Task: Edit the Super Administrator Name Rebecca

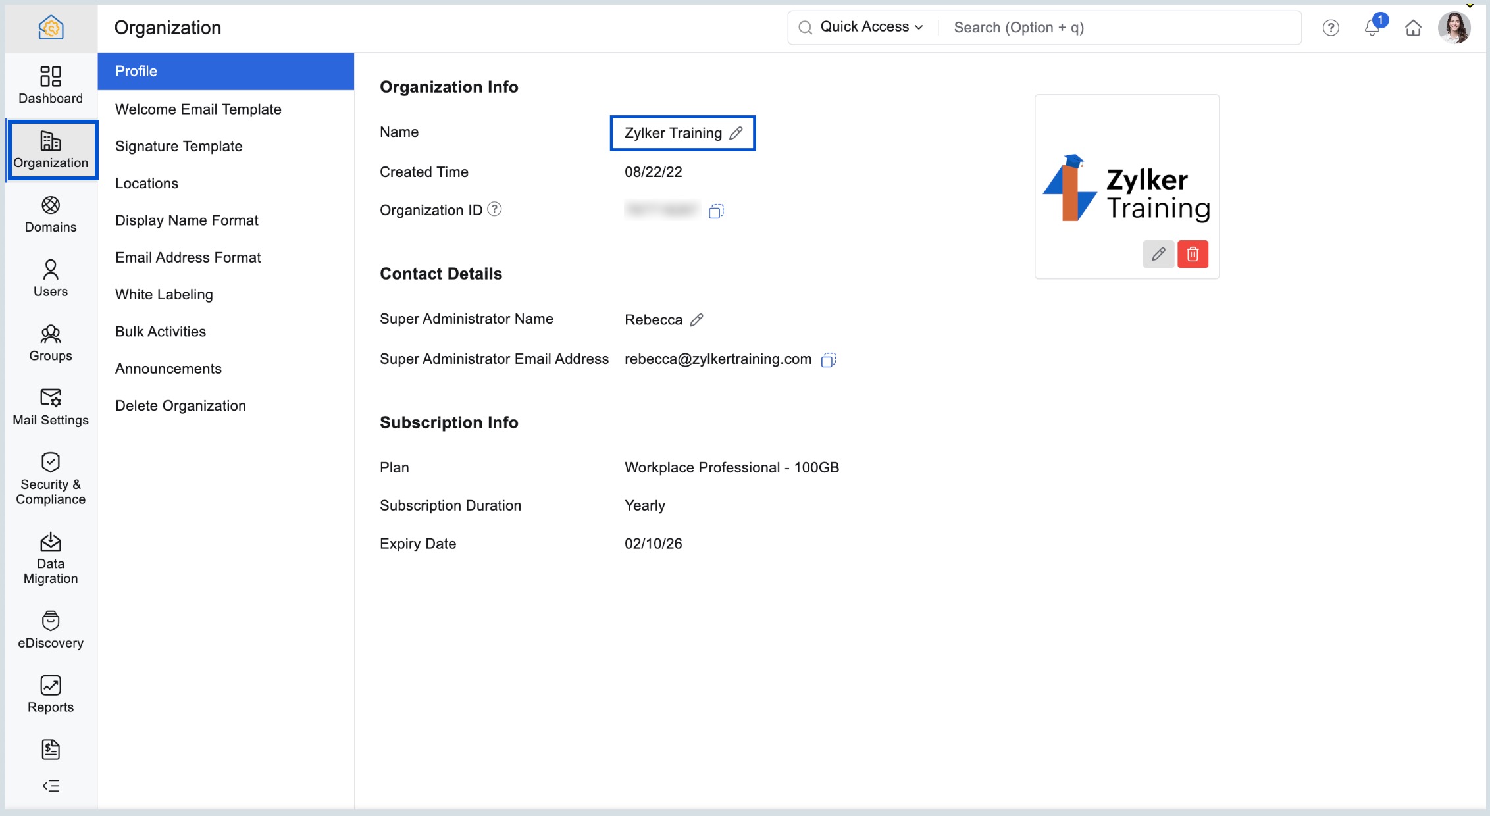Action: pos(696,320)
